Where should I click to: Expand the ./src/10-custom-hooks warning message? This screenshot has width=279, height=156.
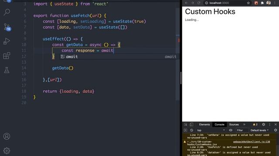click(x=188, y=142)
